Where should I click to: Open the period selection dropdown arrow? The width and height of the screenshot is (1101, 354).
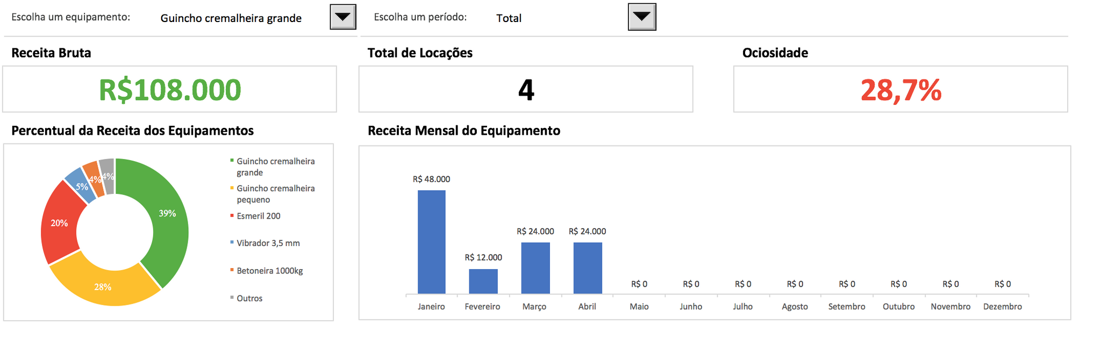(641, 17)
